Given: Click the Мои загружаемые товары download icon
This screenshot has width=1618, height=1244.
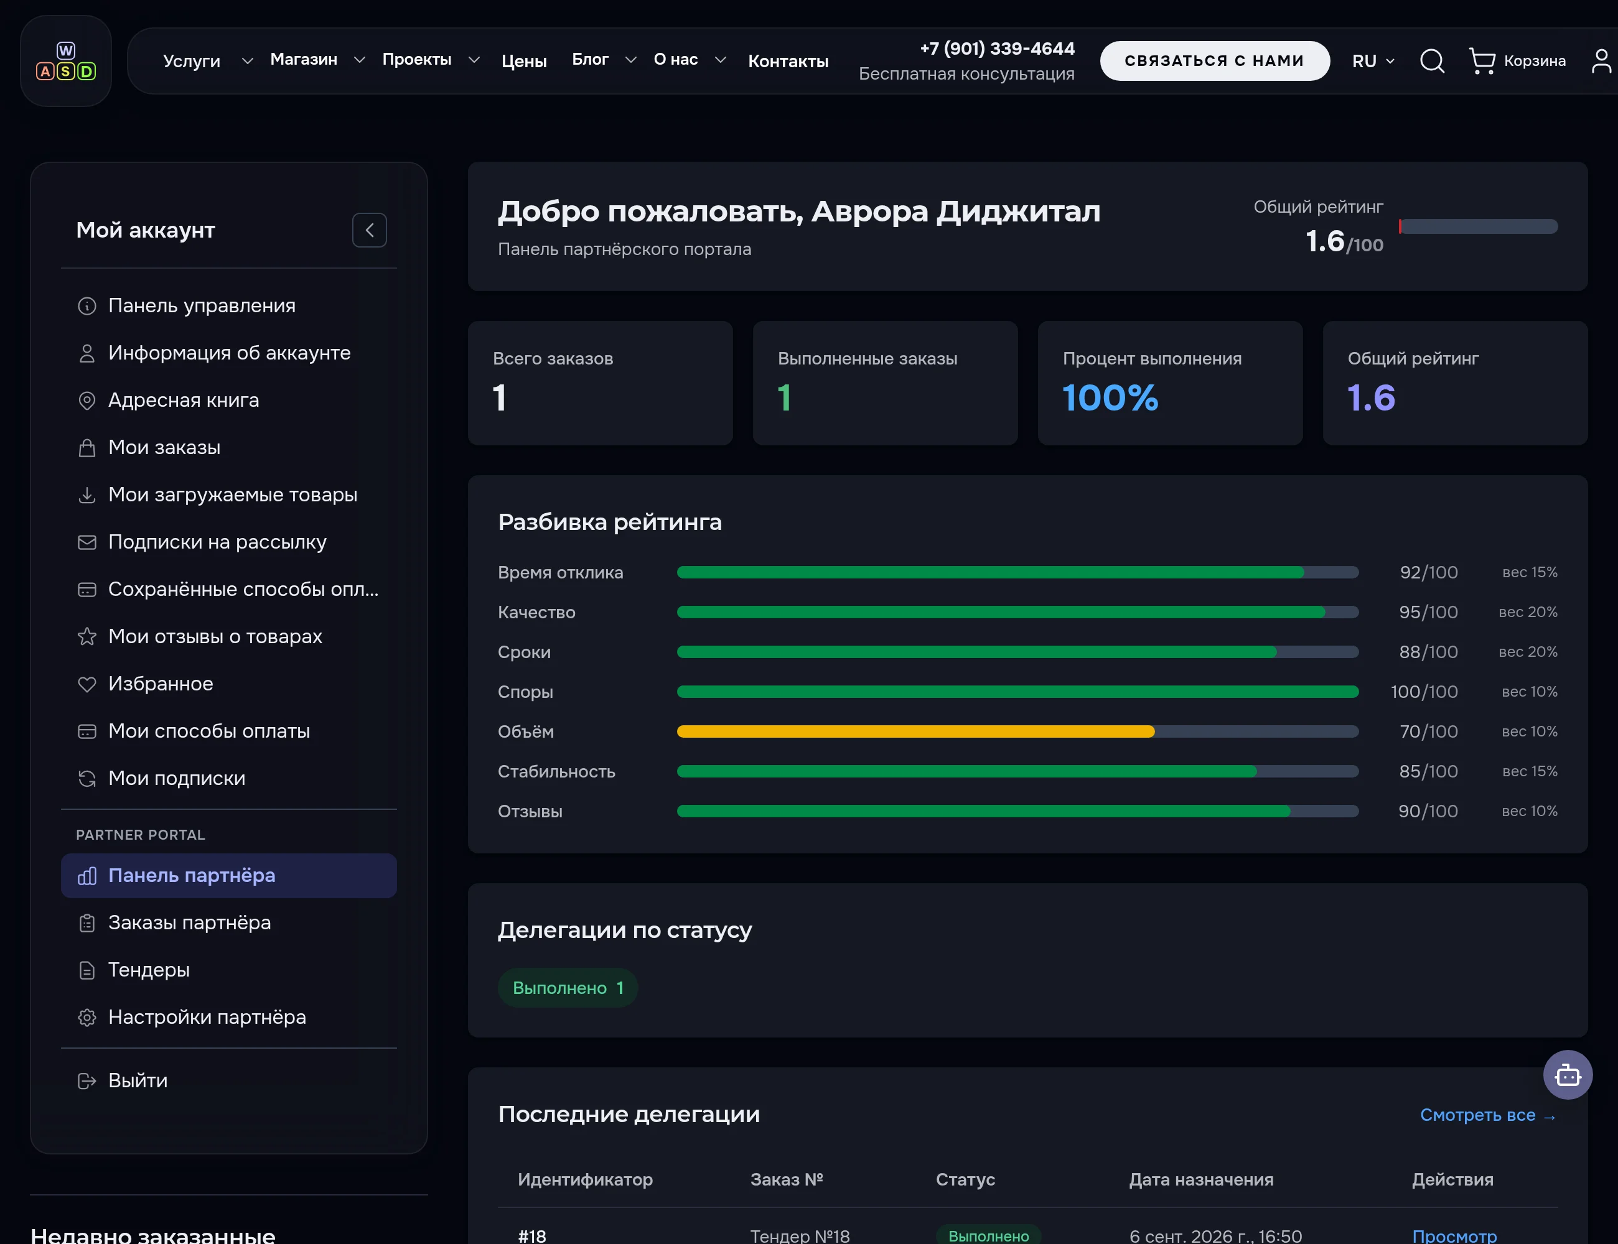Looking at the screenshot, I should pos(87,494).
